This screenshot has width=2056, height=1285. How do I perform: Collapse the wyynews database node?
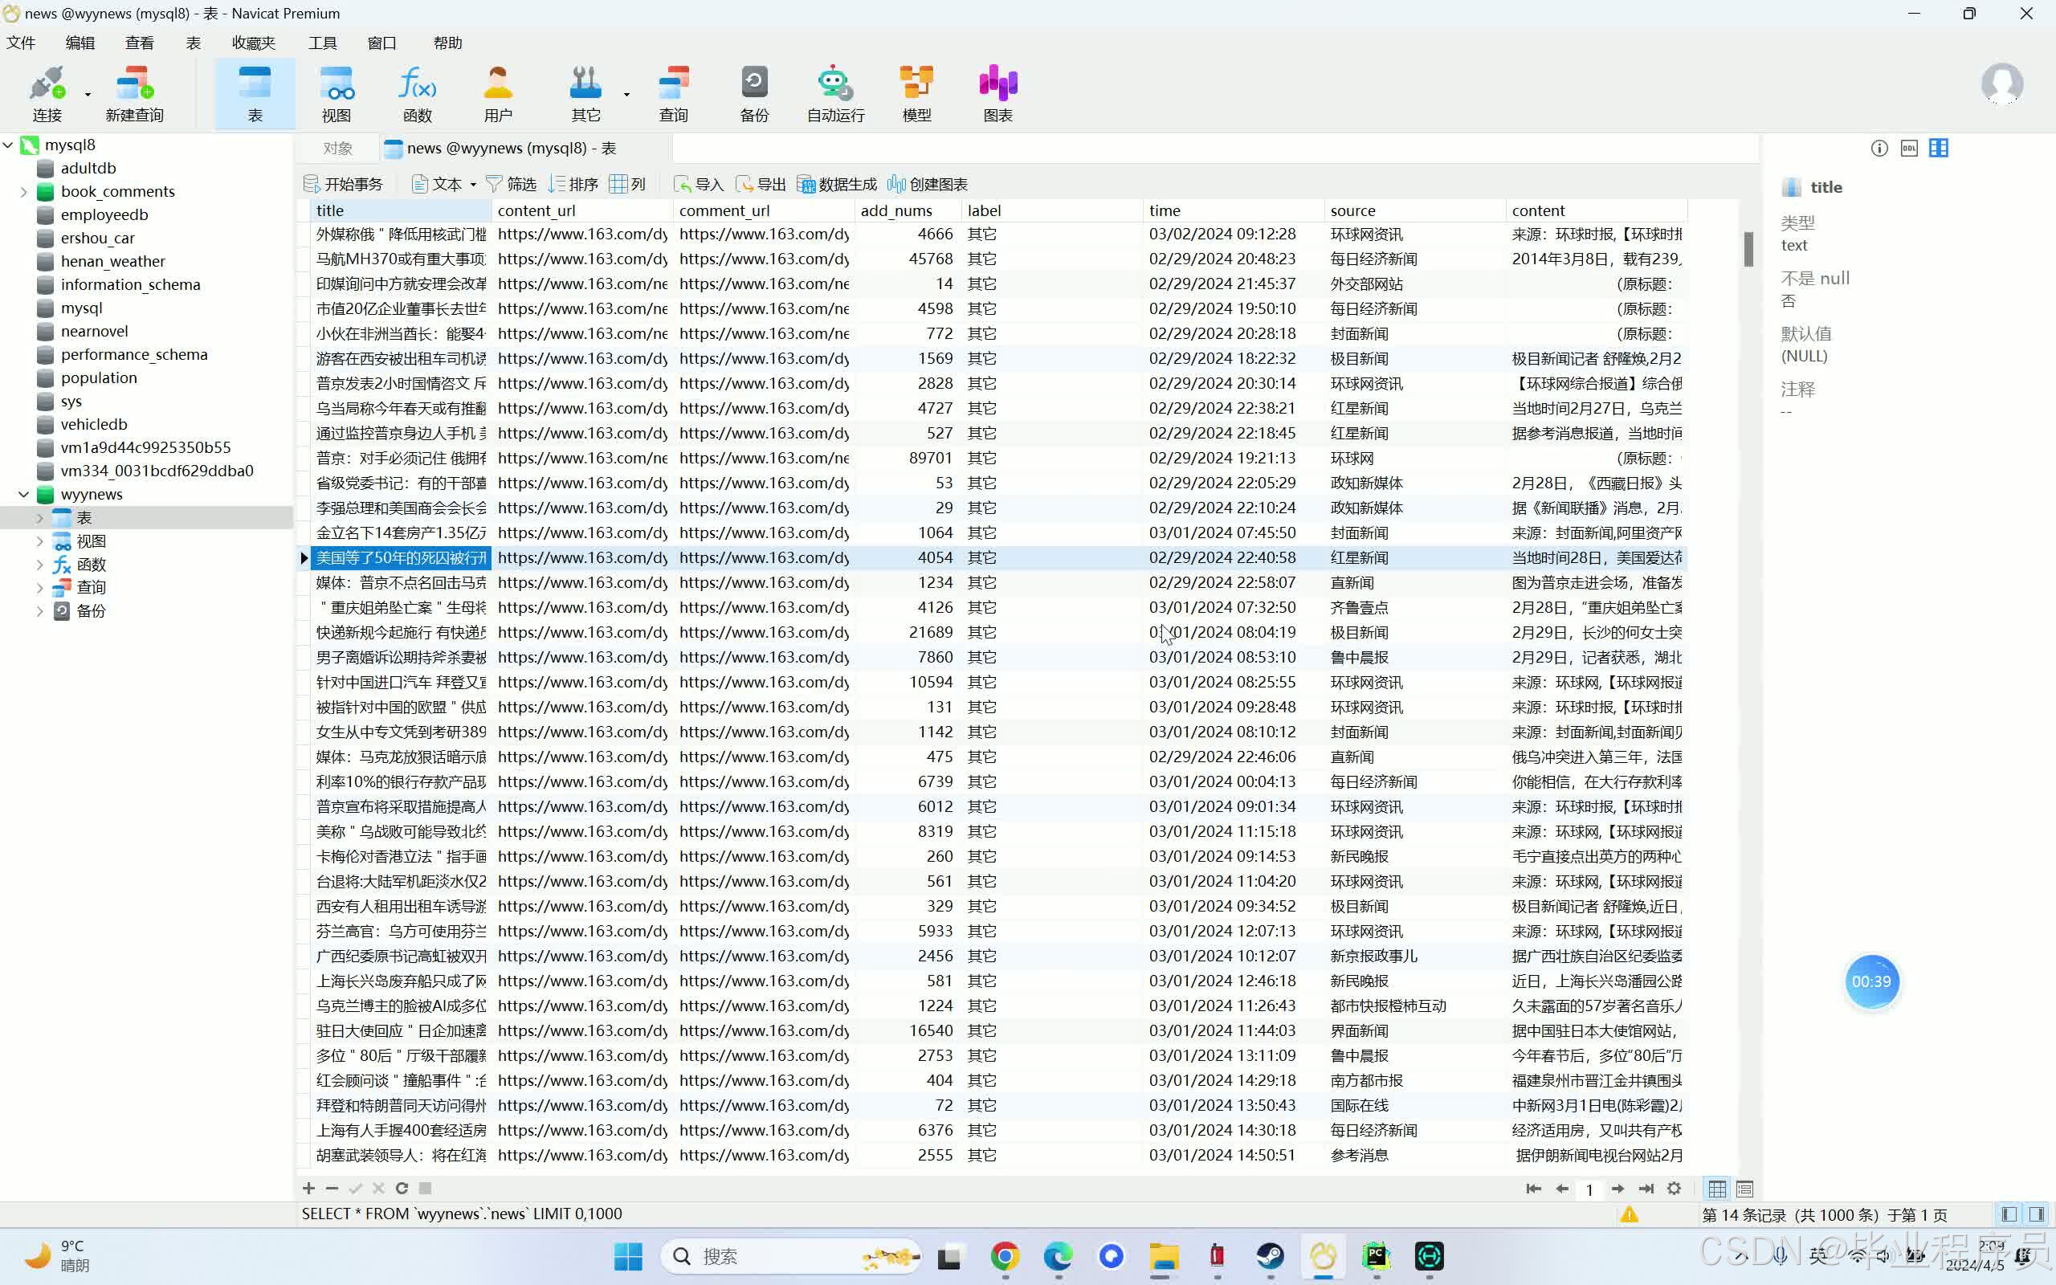pyautogui.click(x=24, y=494)
